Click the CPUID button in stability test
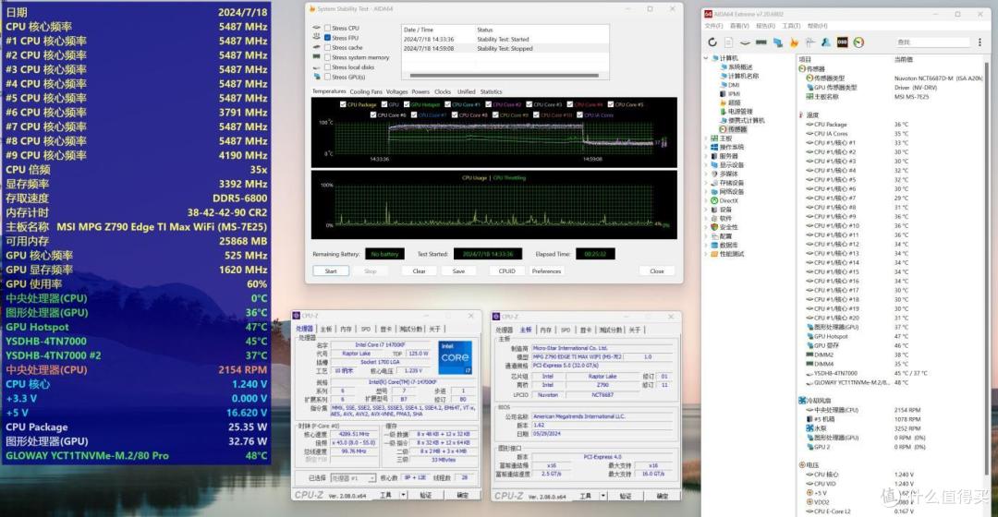The height and width of the screenshot is (517, 998). [x=506, y=271]
